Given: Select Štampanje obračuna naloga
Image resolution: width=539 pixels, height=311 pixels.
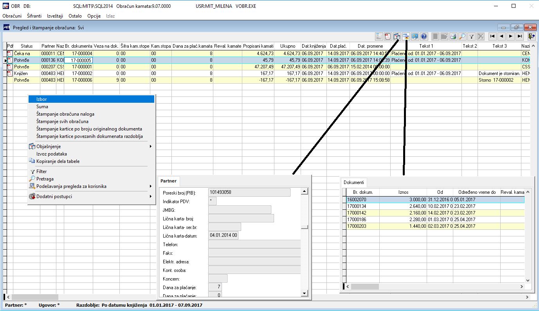Looking at the screenshot, I should tap(91, 114).
